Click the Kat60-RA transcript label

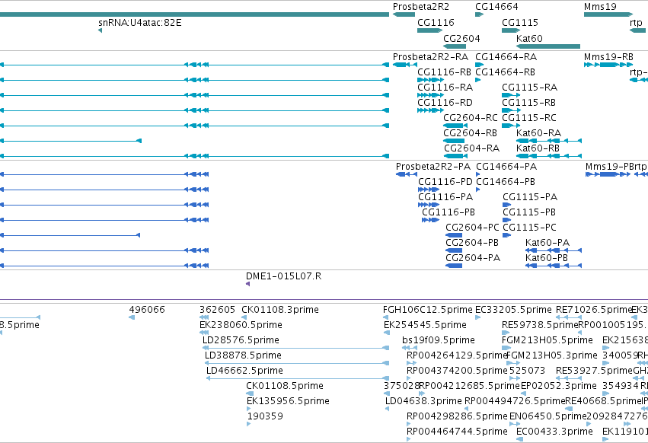(x=538, y=133)
